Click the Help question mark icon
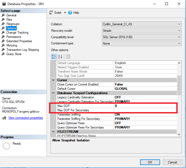The width and height of the screenshot is (186, 168). (70, 13)
